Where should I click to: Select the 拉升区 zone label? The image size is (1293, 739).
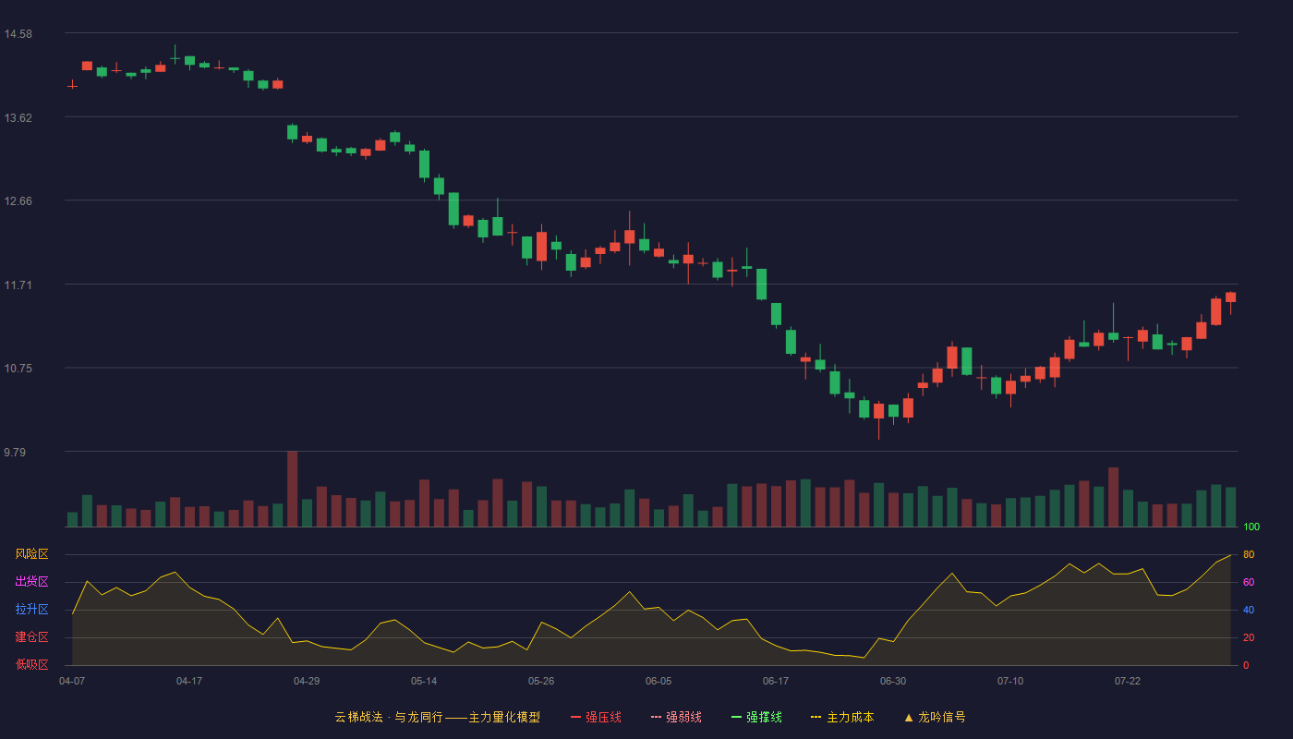point(31,610)
